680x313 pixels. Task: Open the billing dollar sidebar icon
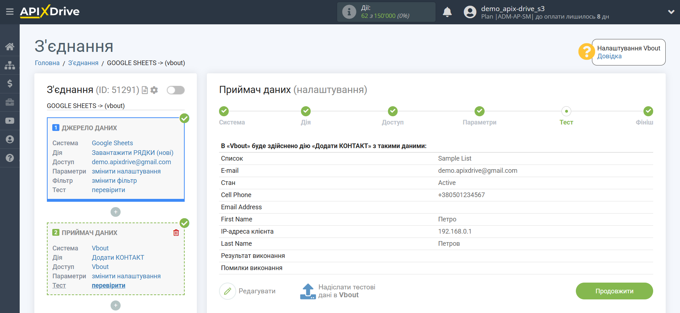click(x=10, y=84)
